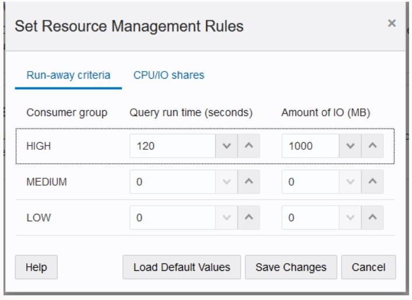Decrease HIGH amount of IO value
This screenshot has width=412, height=300.
pos(350,146)
